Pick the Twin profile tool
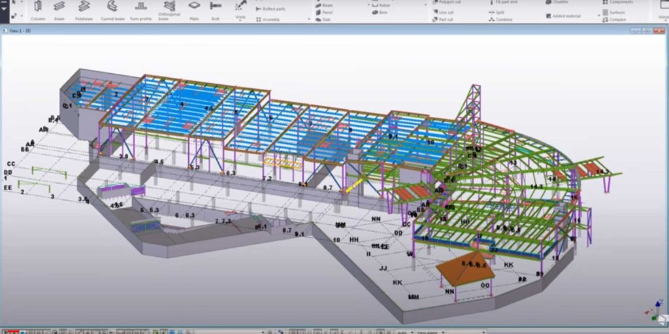Image resolution: width=669 pixels, height=334 pixels. (140, 9)
